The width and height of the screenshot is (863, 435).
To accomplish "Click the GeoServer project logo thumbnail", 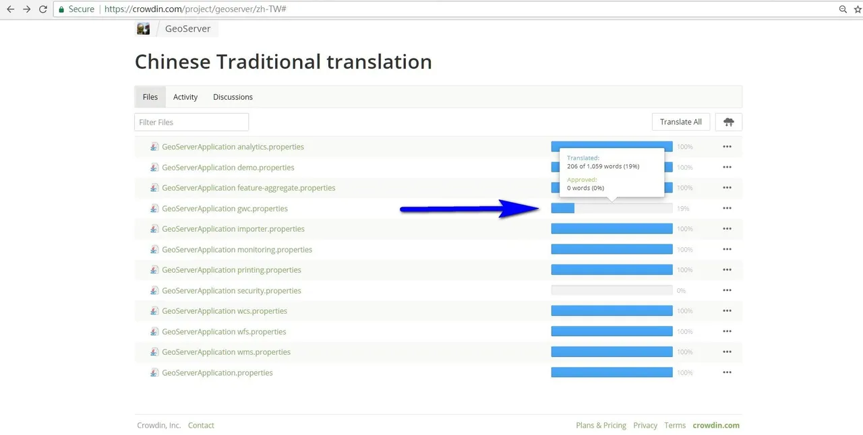I will [x=143, y=28].
